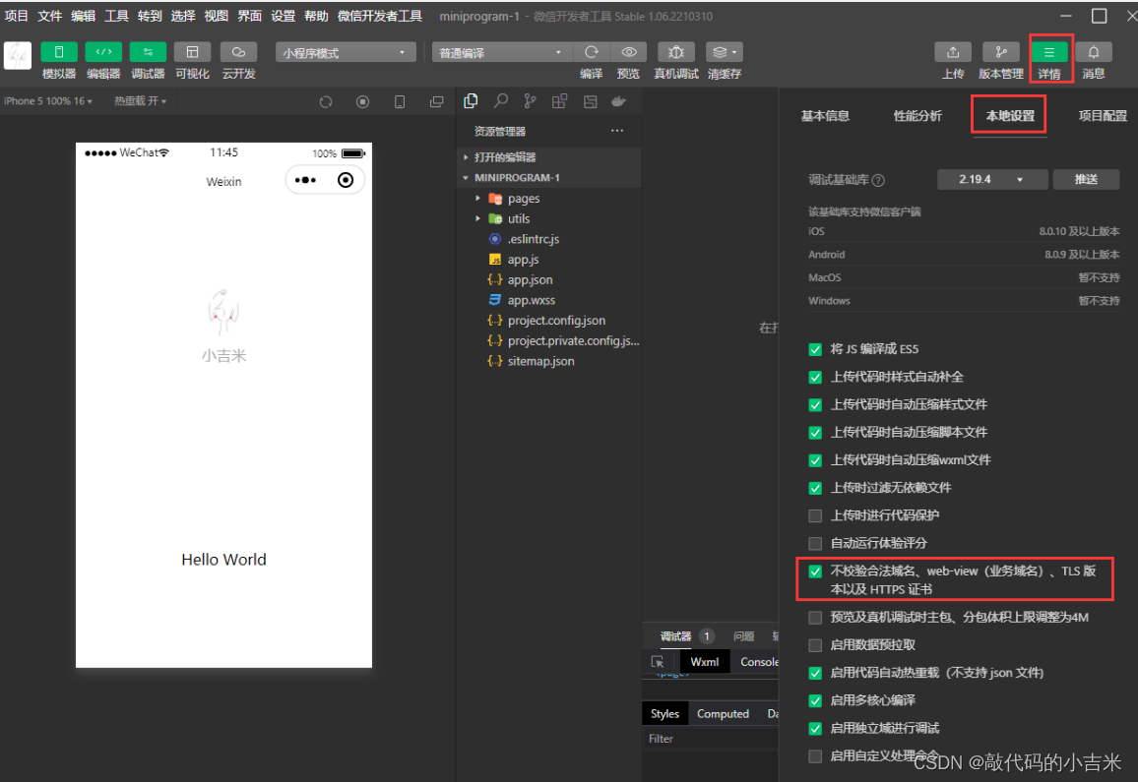Click the Preview (预览) eye icon
The width and height of the screenshot is (1138, 782).
click(x=628, y=52)
